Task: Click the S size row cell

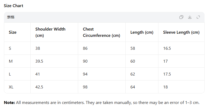Action: pyautogui.click(x=10, y=48)
